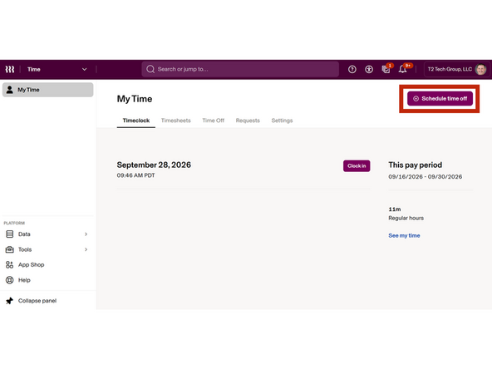Click the Search or jump to field
Viewport: 492px width, 369px height.
[x=240, y=69]
